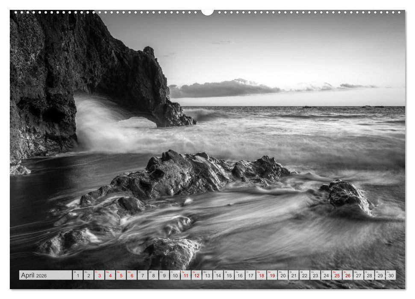Viewport: 415px width, 299px height.
Task: Toggle the red Sunday date 26
Action: [347, 276]
